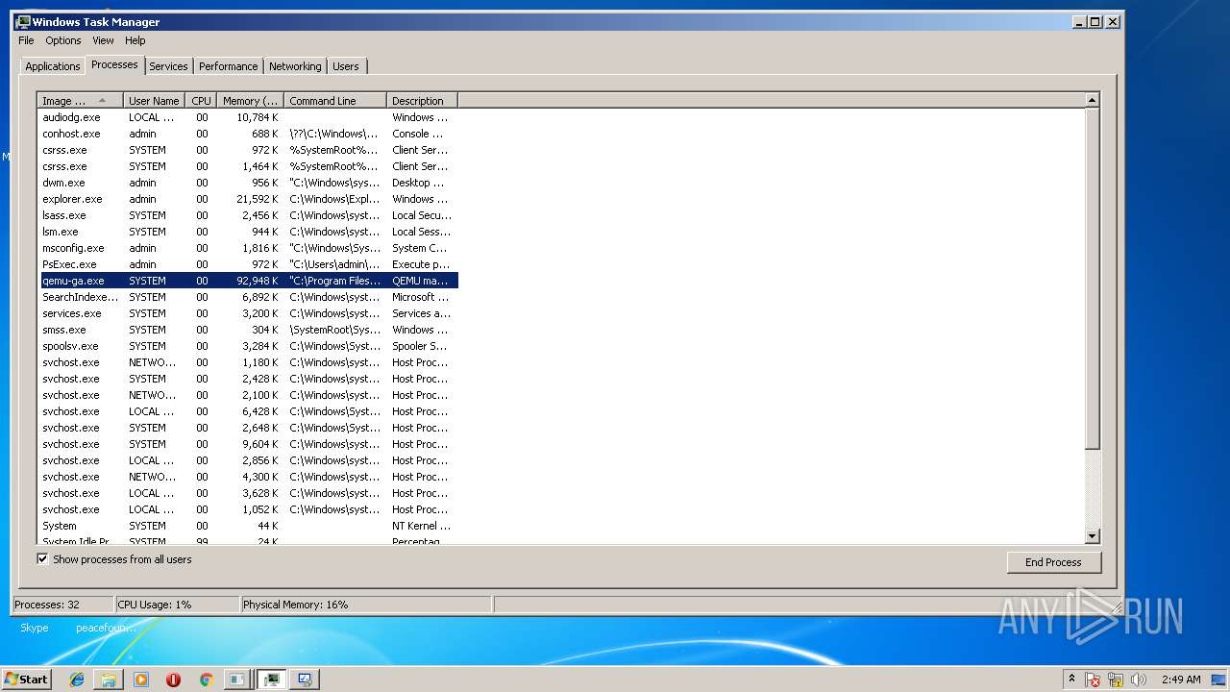Sort by Description column header

click(422, 101)
